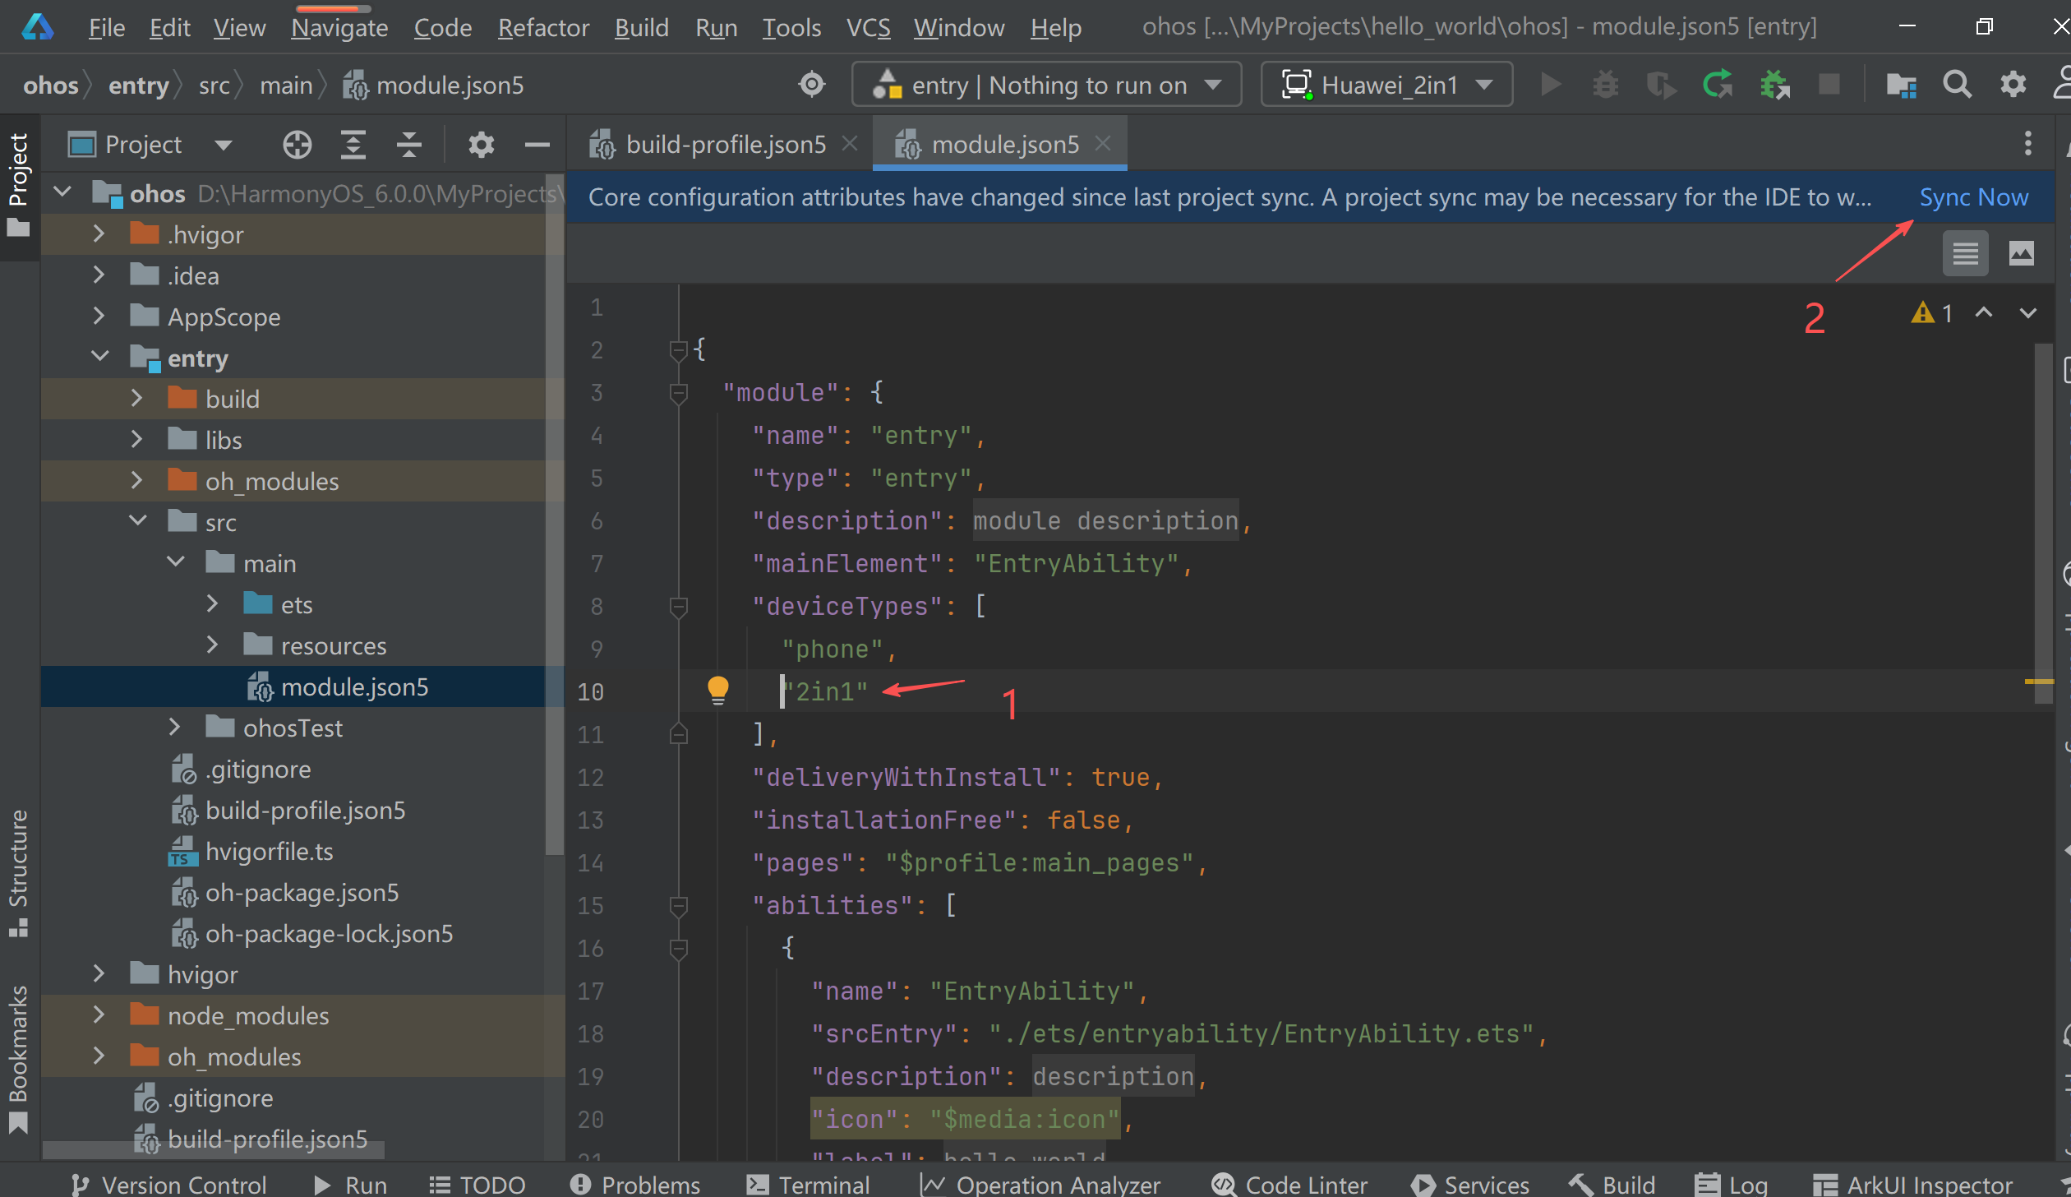This screenshot has height=1197, width=2071.
Task: Select opened file crosshair icon in Project panel
Action: click(297, 145)
